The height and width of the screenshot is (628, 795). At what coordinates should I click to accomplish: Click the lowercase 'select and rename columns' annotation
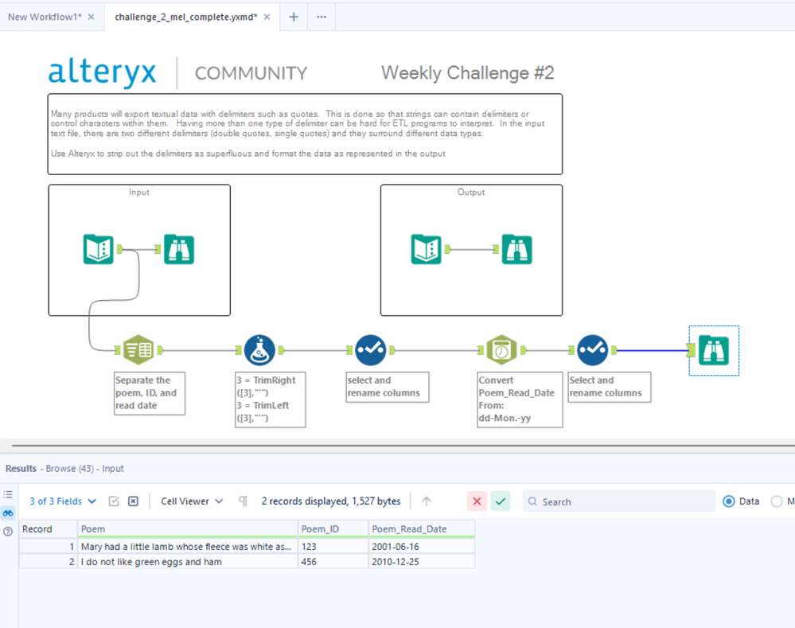[388, 387]
